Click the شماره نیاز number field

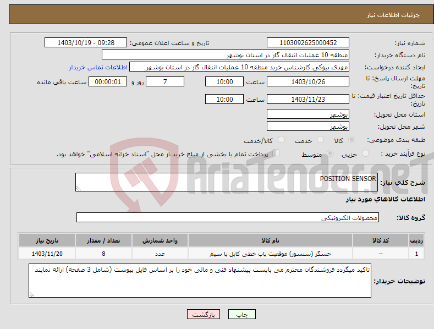coord(308,43)
